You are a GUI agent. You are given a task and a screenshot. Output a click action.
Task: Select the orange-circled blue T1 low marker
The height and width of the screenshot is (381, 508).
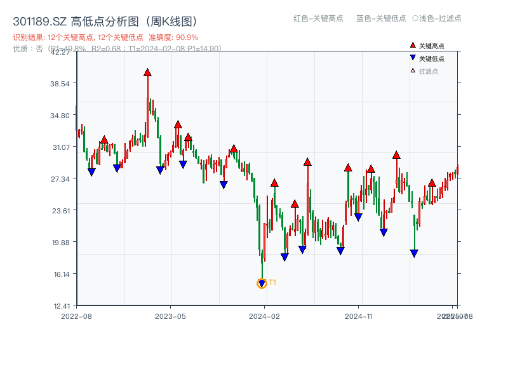262,283
